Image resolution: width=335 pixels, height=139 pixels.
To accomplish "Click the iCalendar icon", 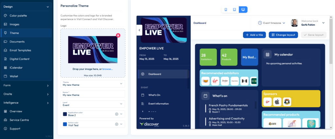I will [5, 68].
